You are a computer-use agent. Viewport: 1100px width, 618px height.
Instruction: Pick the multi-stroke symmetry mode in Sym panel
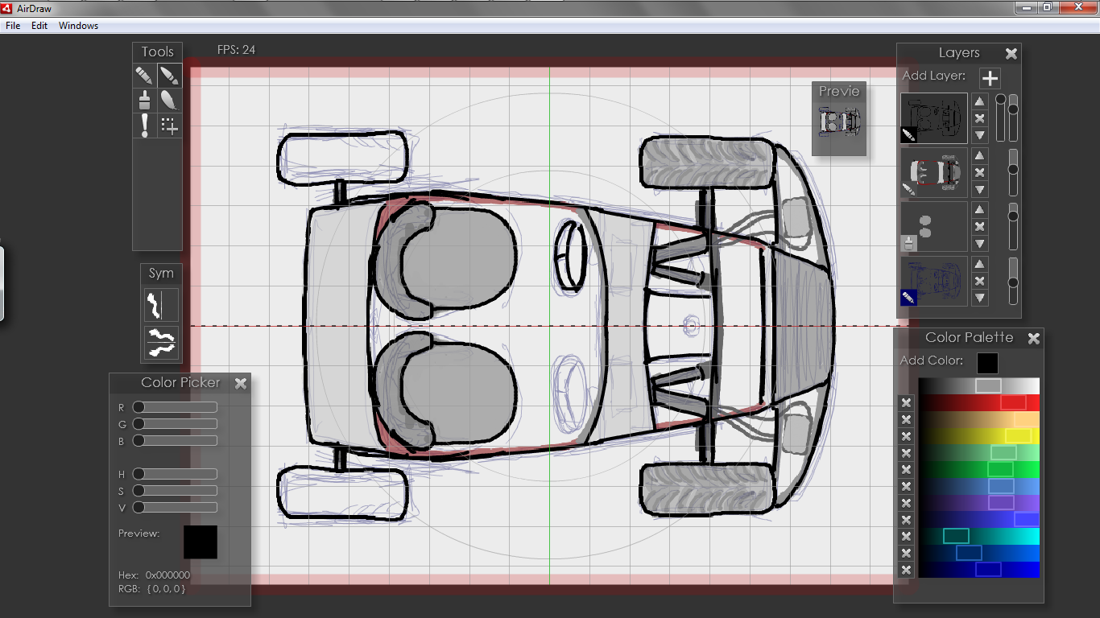[160, 344]
